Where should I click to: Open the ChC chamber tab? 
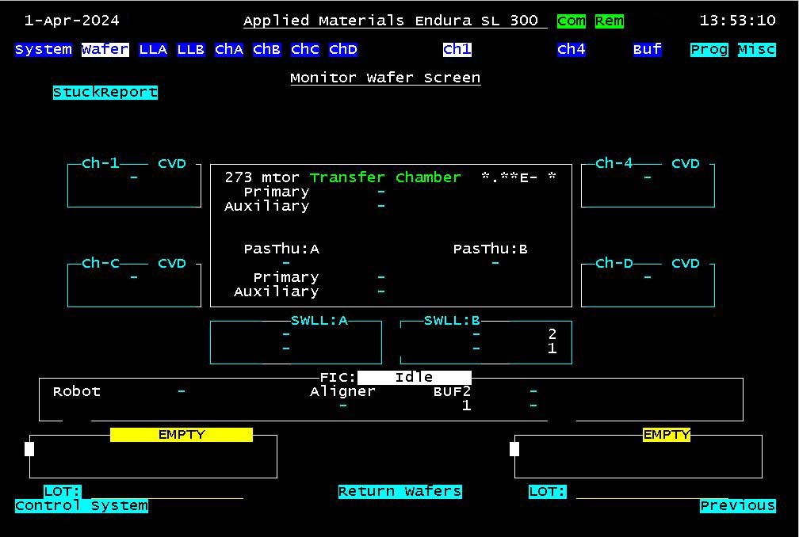click(305, 49)
